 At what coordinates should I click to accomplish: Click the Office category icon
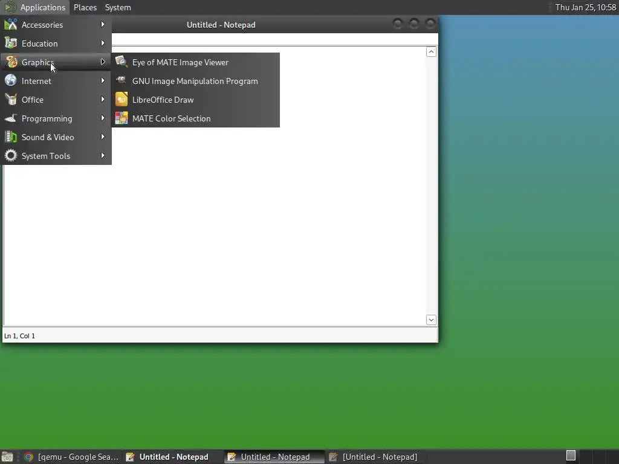coord(11,100)
